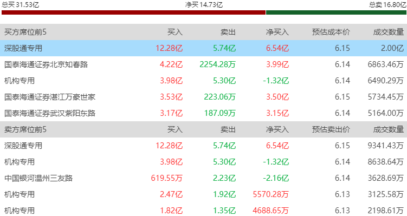407x216 pixels.
Task: Click volume cell '3628.69万'
Action: click(386, 178)
